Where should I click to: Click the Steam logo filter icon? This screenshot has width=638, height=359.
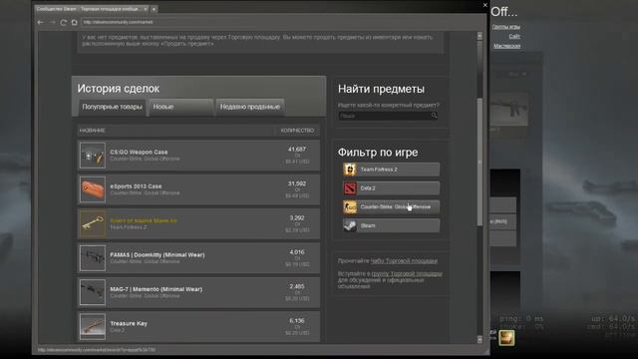click(350, 225)
